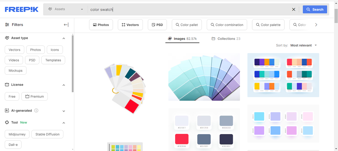Image resolution: width=338 pixels, height=151 pixels.
Task: Click the red #F9284A color swatch
Action: pos(182,139)
